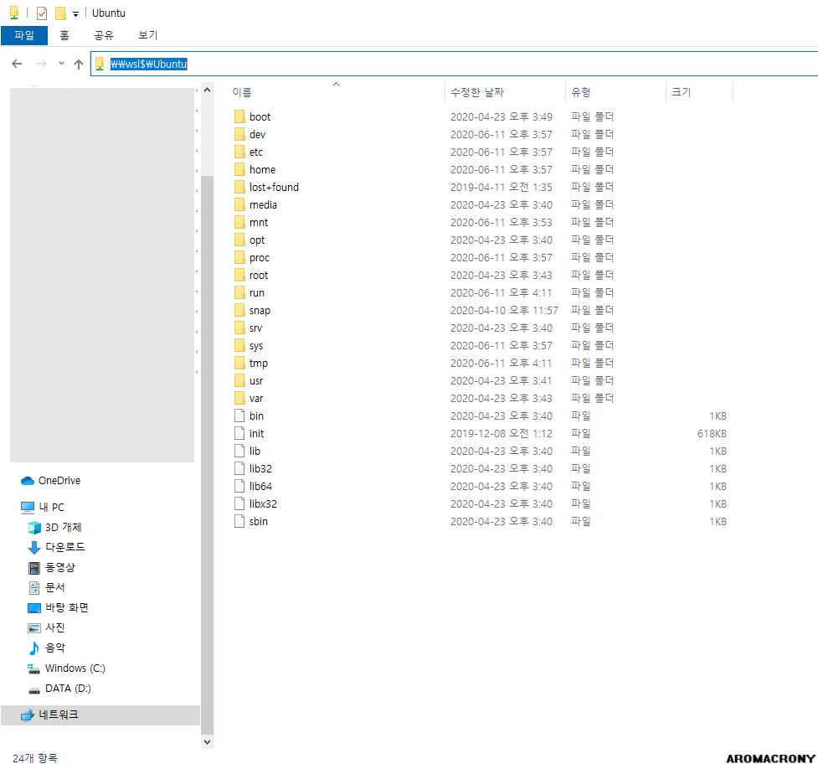Click the 동영상 film icon
Screen dimensions: 818x769
tap(34, 567)
